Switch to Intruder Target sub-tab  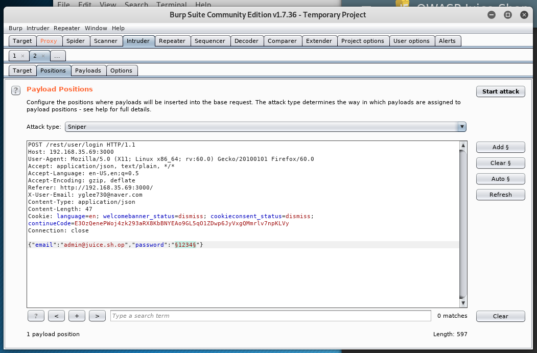pyautogui.click(x=22, y=70)
